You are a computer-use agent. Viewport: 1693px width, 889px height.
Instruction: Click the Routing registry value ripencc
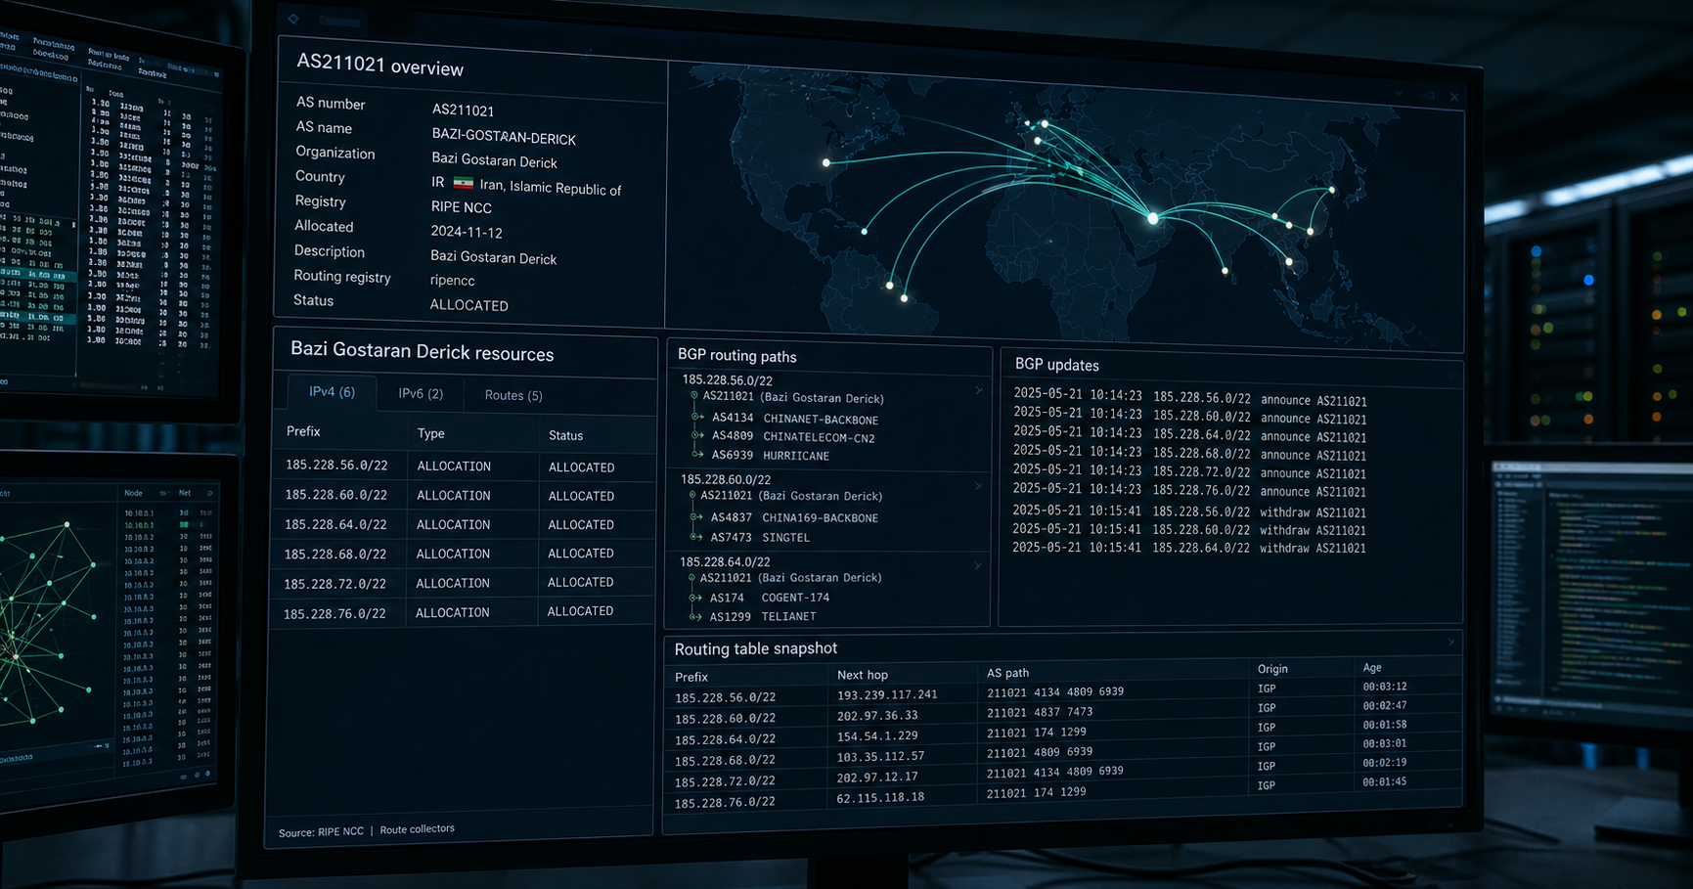(x=453, y=281)
